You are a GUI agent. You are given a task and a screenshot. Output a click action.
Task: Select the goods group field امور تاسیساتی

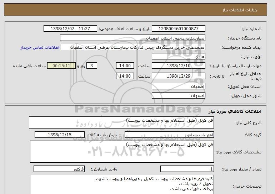(169, 135)
